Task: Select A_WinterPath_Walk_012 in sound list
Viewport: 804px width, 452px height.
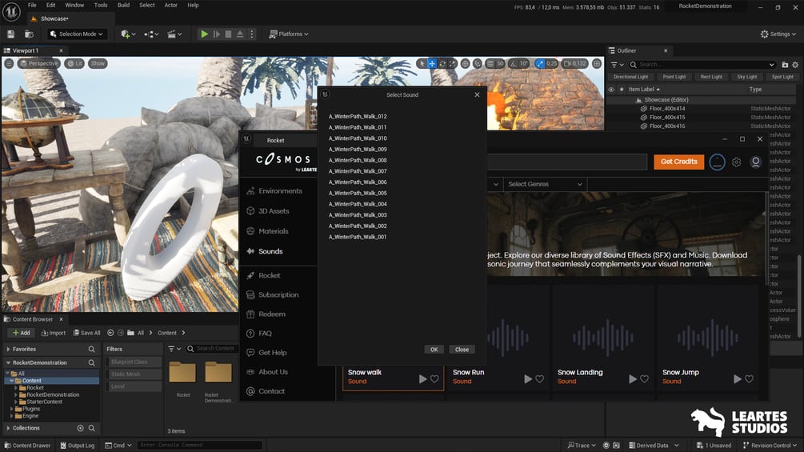Action: (x=358, y=116)
